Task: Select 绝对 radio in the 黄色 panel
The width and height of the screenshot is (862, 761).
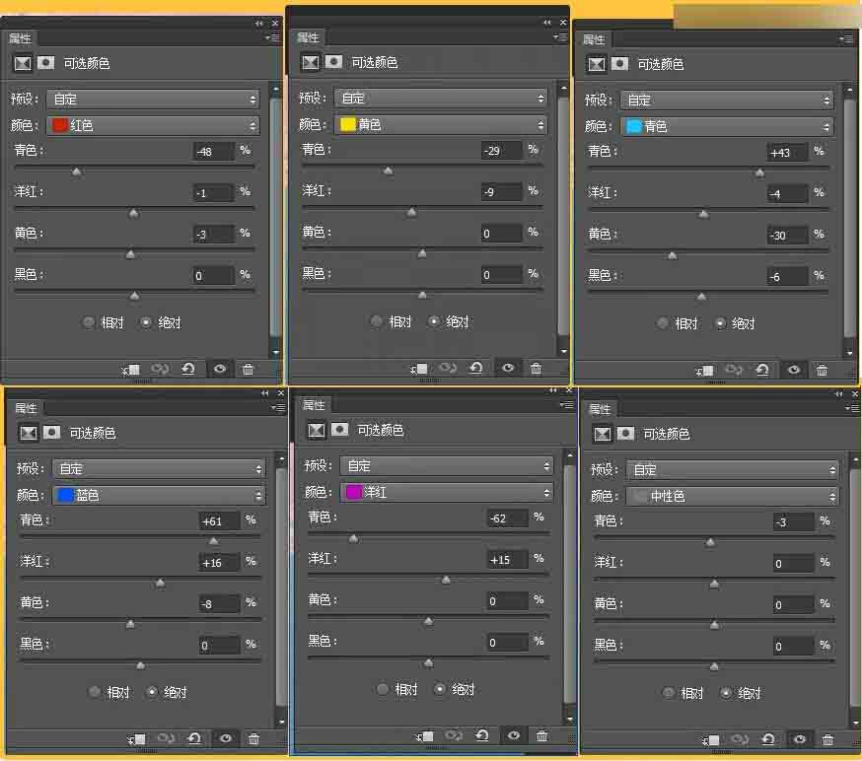Action: point(434,321)
